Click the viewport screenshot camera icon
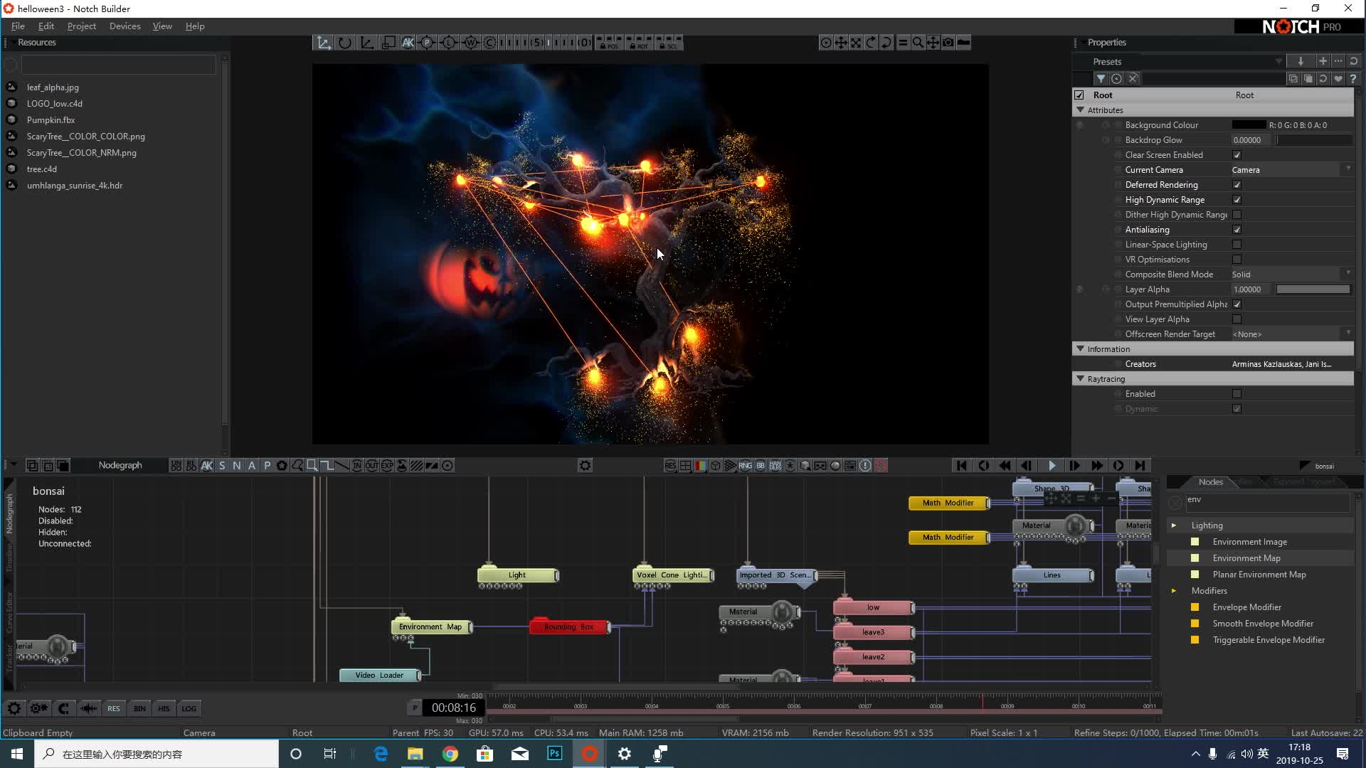 [x=948, y=43]
